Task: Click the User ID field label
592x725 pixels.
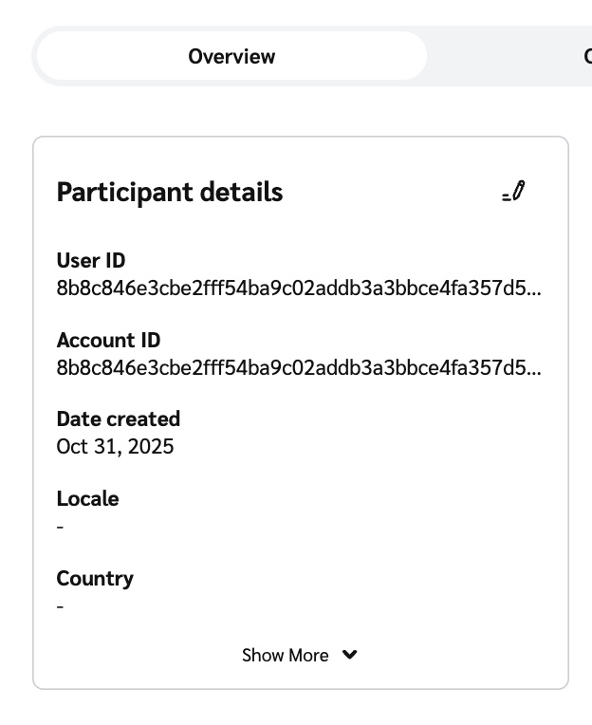Action: coord(91,261)
